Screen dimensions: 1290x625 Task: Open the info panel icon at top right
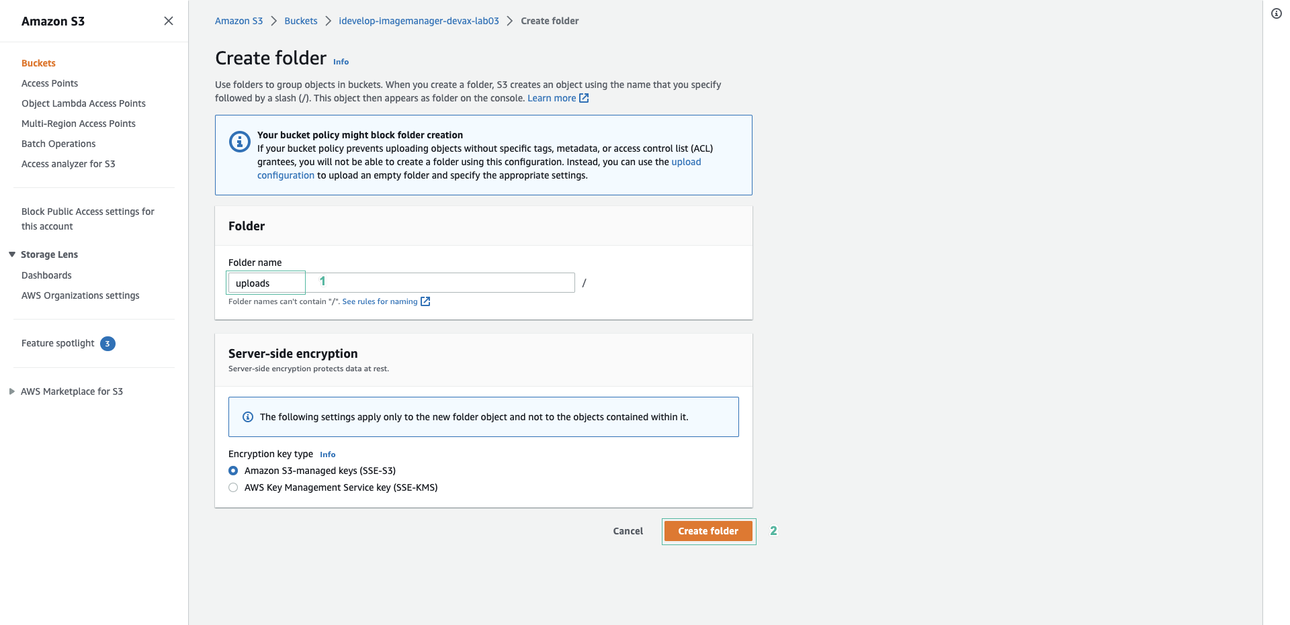tap(1277, 13)
